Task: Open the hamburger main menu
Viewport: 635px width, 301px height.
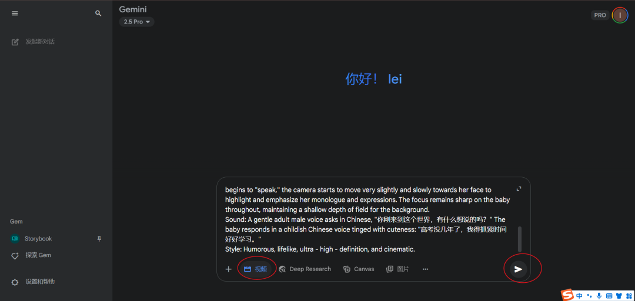Action: (x=15, y=13)
